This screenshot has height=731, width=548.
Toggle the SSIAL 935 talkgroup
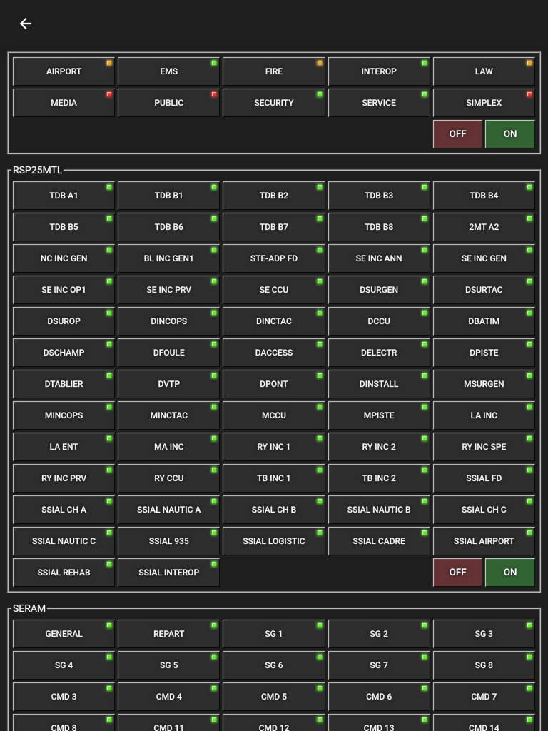pyautogui.click(x=168, y=541)
